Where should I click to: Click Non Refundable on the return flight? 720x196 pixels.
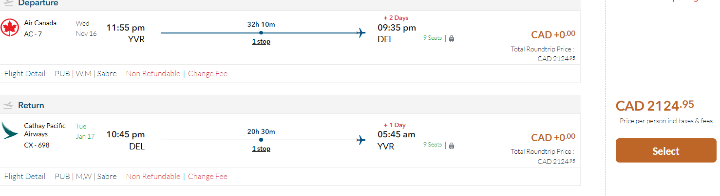click(153, 177)
